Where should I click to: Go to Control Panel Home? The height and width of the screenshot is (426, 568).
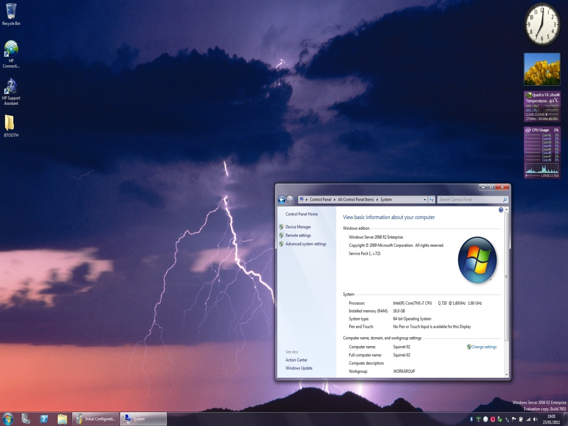pyautogui.click(x=301, y=214)
